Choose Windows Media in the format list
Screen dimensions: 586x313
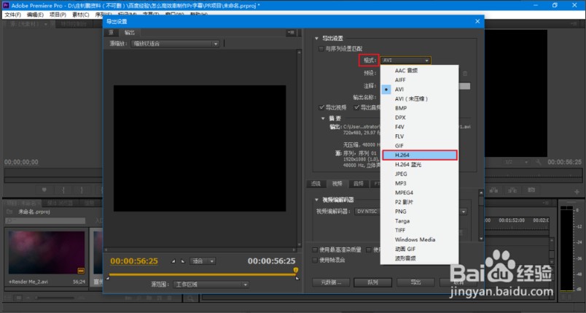pos(415,239)
